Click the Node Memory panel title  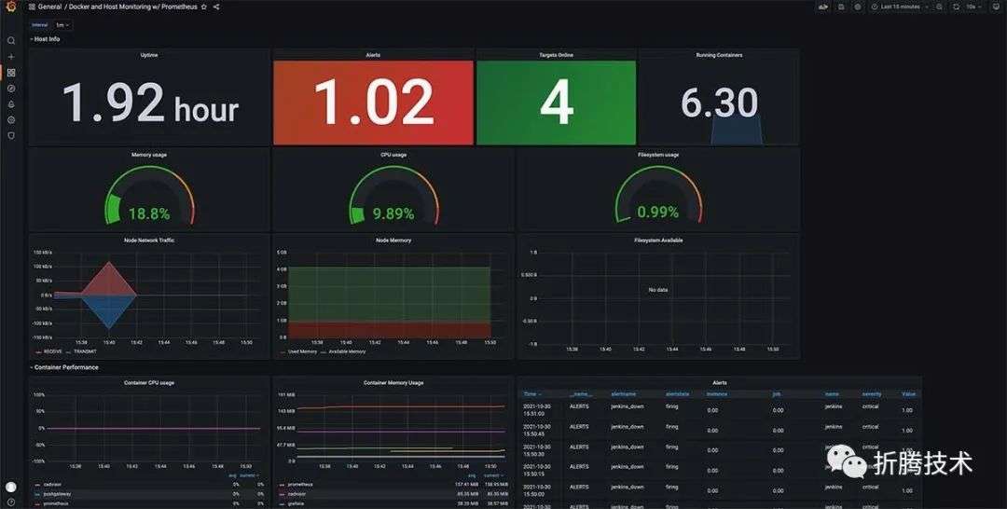393,241
